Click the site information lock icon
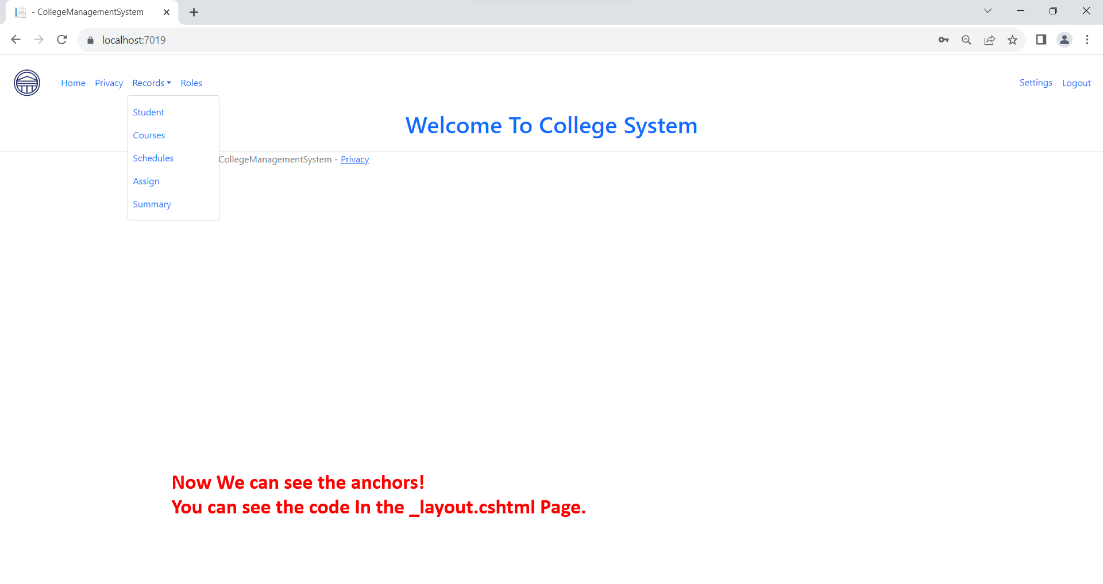The image size is (1103, 584). 90,40
